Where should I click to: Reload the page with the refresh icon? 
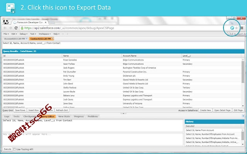coord(16,28)
